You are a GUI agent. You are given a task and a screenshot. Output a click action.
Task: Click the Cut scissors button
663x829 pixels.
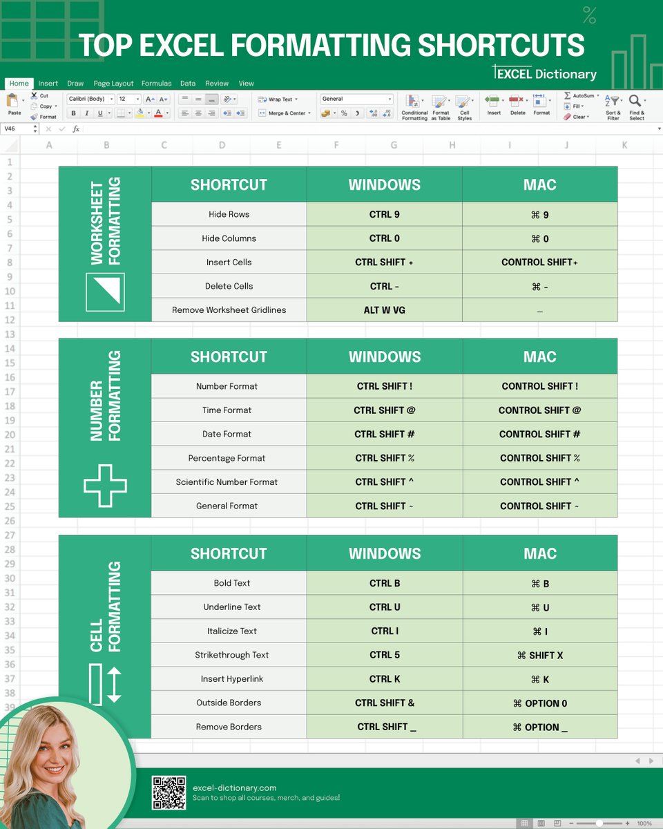[x=39, y=96]
